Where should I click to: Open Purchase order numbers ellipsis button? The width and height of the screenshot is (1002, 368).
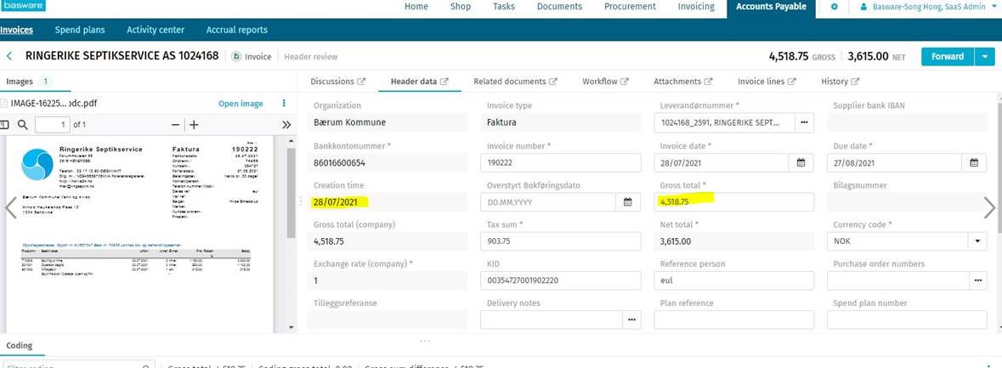coord(977,280)
